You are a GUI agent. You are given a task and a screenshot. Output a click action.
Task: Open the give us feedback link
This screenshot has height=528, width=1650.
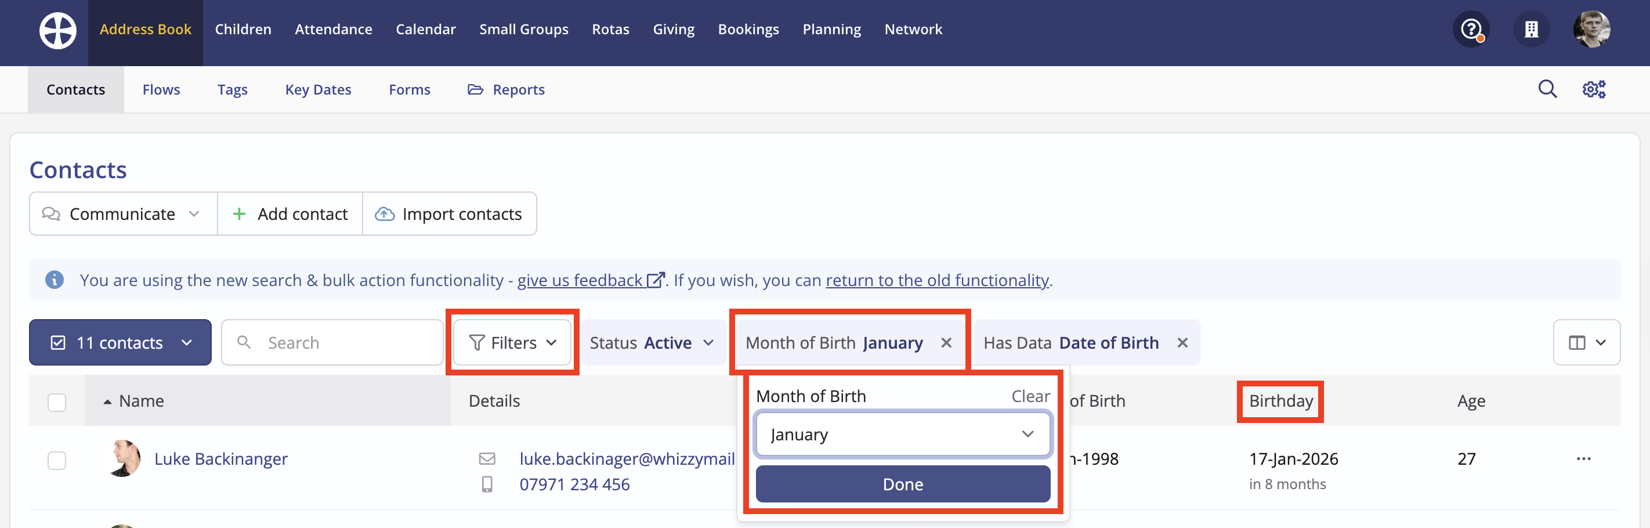[x=590, y=280]
